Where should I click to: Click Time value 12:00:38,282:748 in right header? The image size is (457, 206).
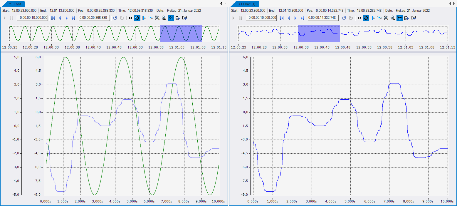coord(369,10)
